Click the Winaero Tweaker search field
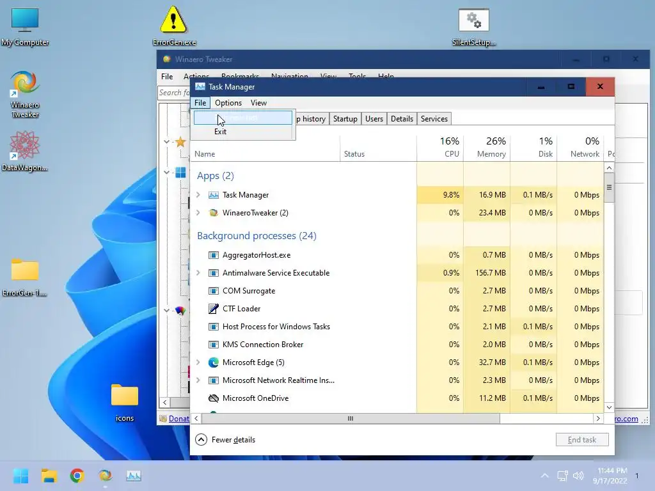Screen dimensions: 655x491 175,93
